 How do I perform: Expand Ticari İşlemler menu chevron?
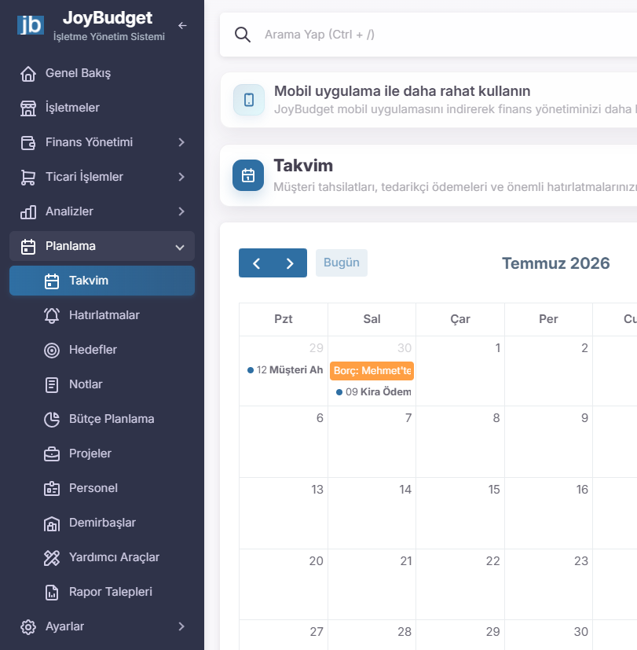click(181, 177)
